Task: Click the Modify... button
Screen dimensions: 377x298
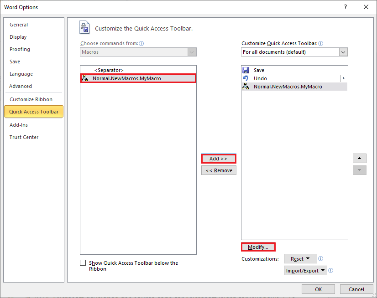Action: [x=258, y=247]
